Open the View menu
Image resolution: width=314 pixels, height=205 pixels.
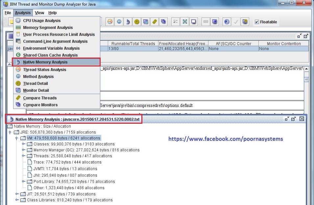[x=39, y=13]
